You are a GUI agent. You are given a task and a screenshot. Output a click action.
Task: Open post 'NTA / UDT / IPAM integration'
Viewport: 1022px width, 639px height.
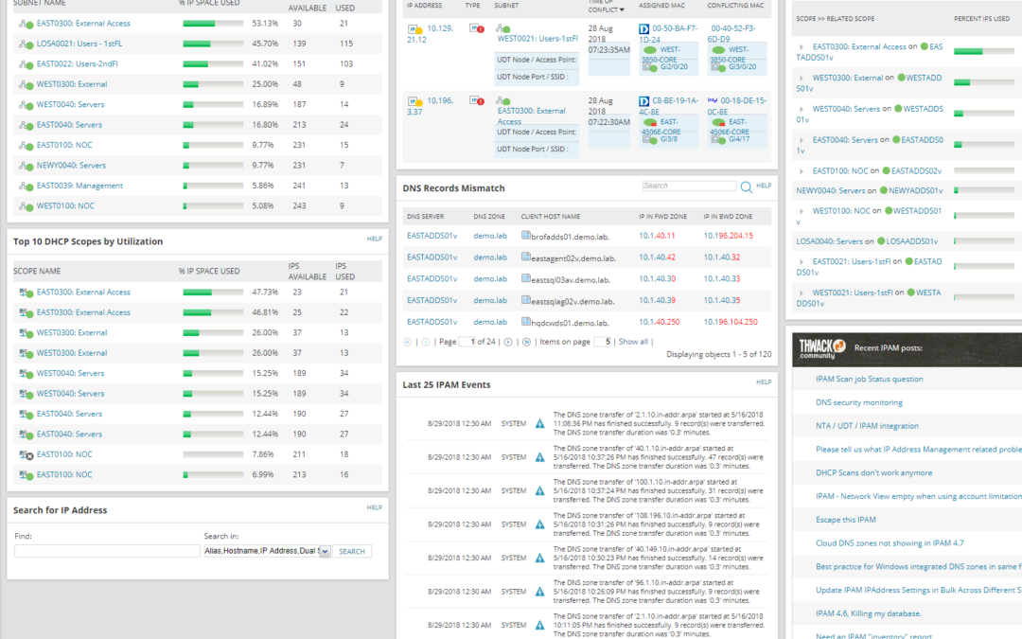click(867, 426)
